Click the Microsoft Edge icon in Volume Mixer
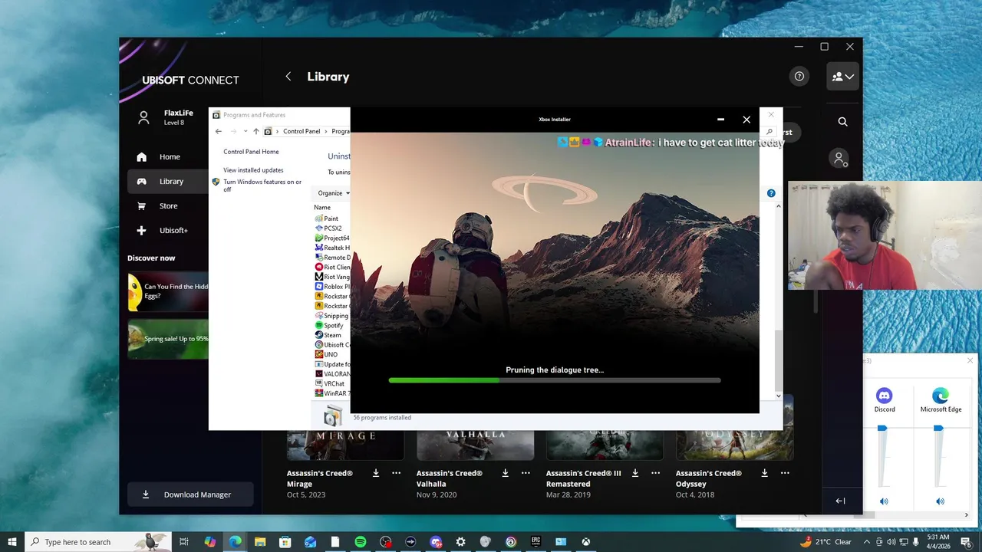 point(940,396)
